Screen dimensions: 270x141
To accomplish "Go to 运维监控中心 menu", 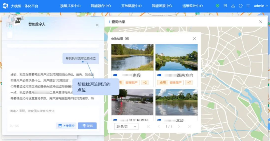I will click(x=192, y=6).
